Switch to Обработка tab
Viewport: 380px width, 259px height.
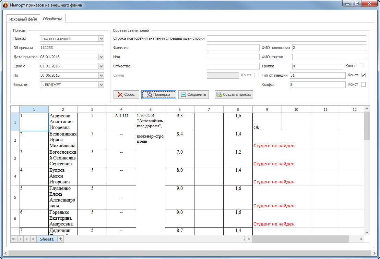click(x=52, y=18)
